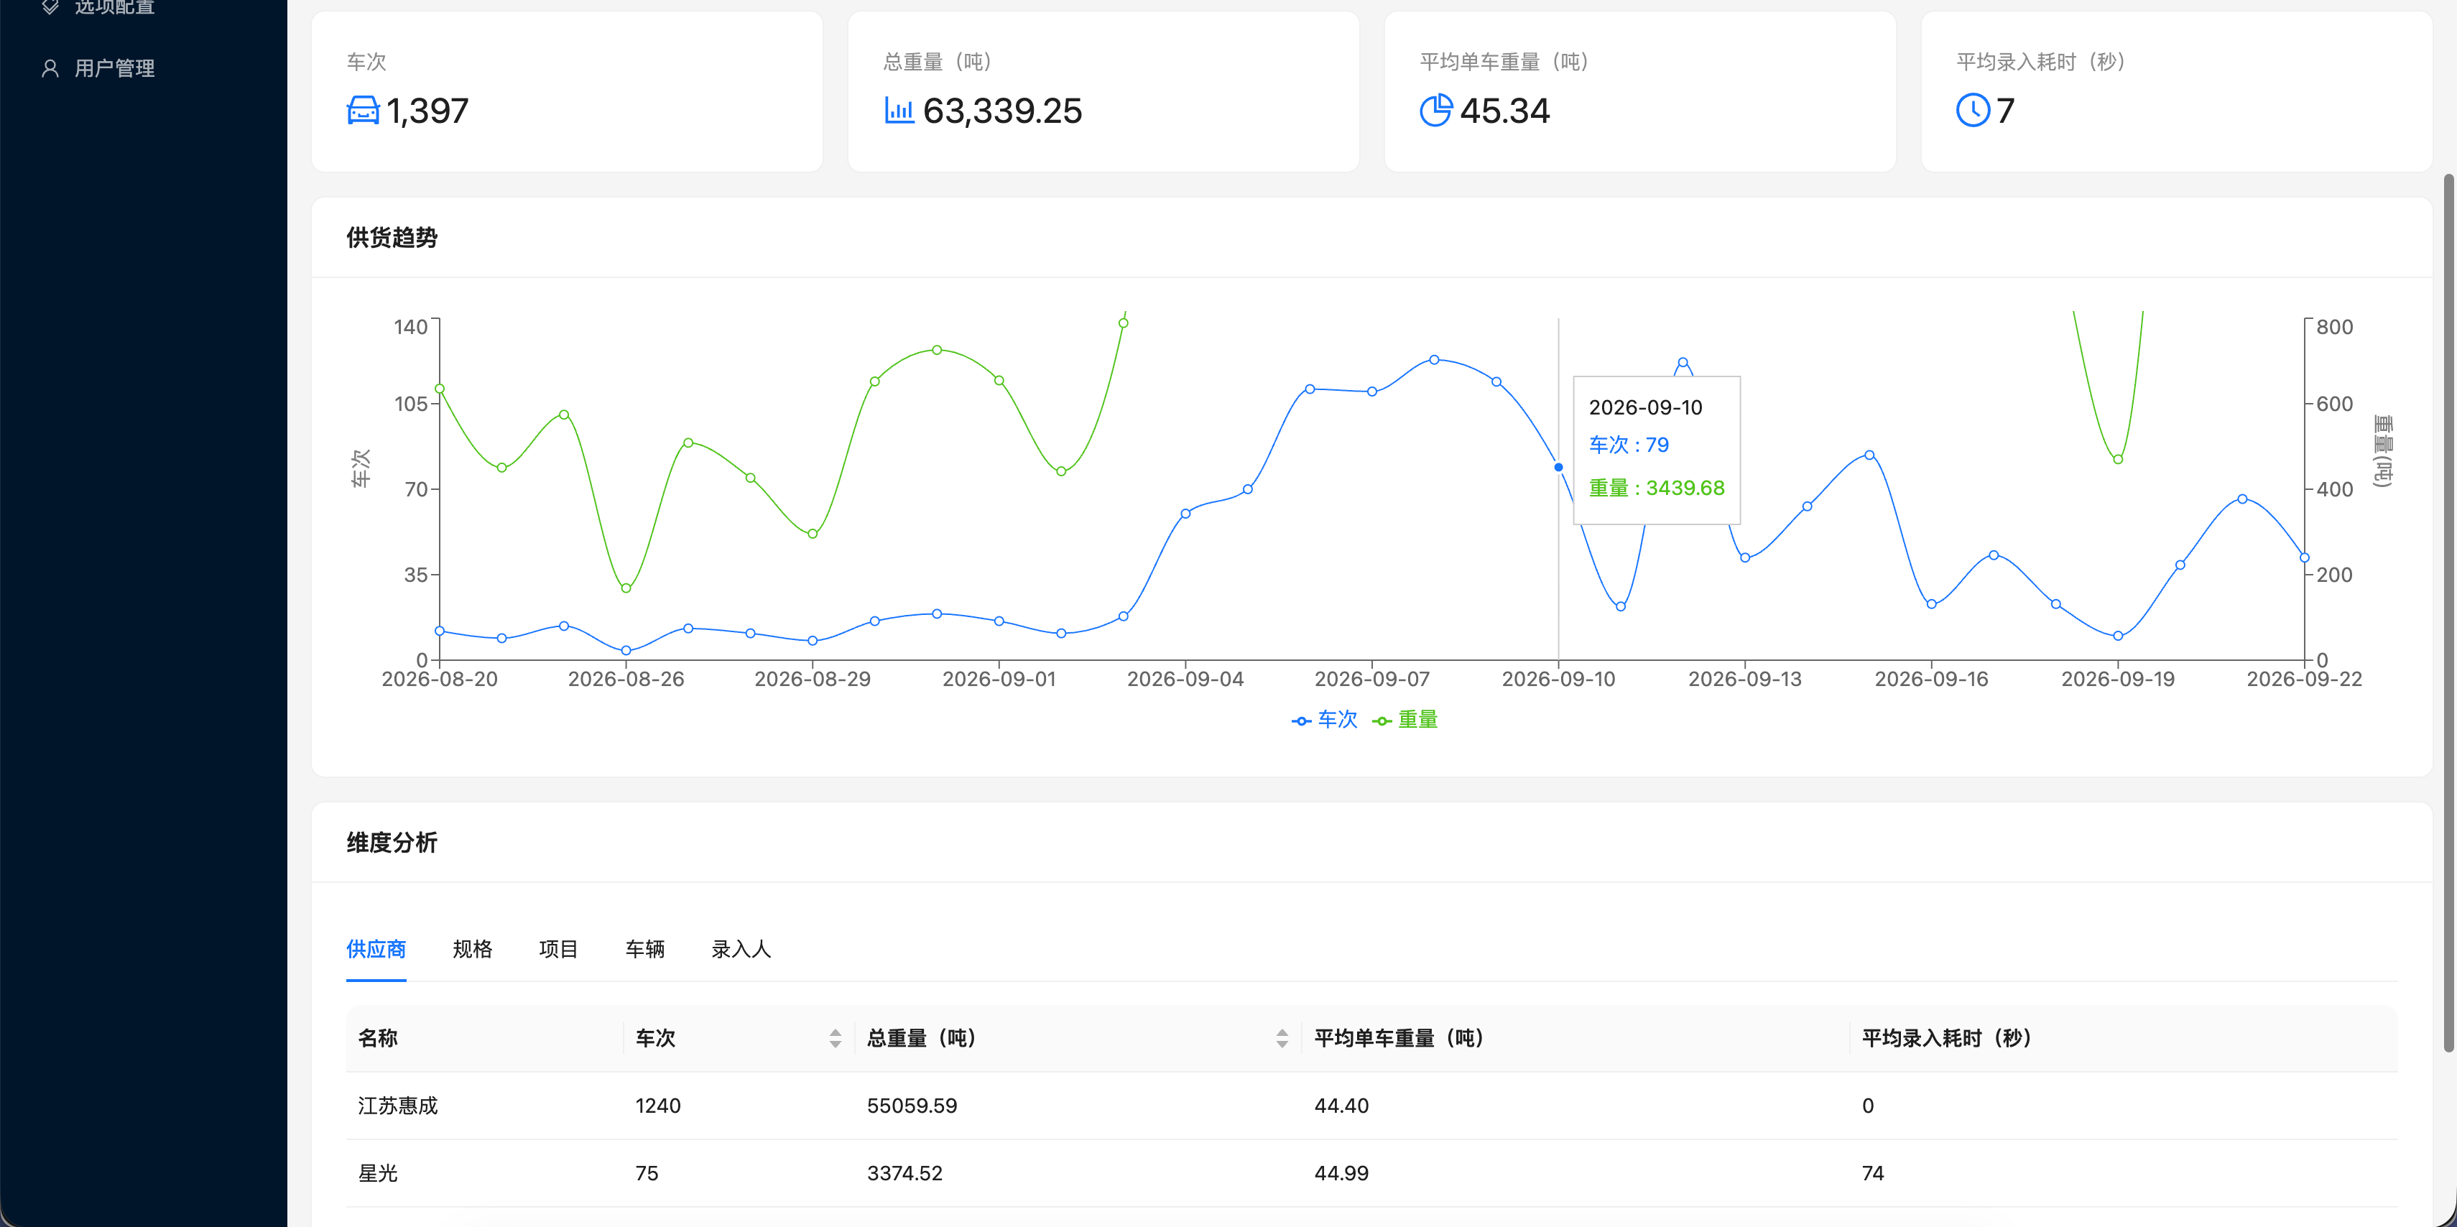Click the user icon beside 用户管理
Image resolution: width=2457 pixels, height=1227 pixels.
50,69
